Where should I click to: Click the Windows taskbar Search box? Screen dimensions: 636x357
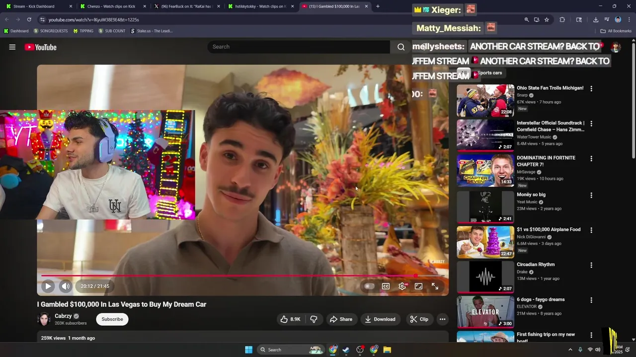(x=291, y=350)
